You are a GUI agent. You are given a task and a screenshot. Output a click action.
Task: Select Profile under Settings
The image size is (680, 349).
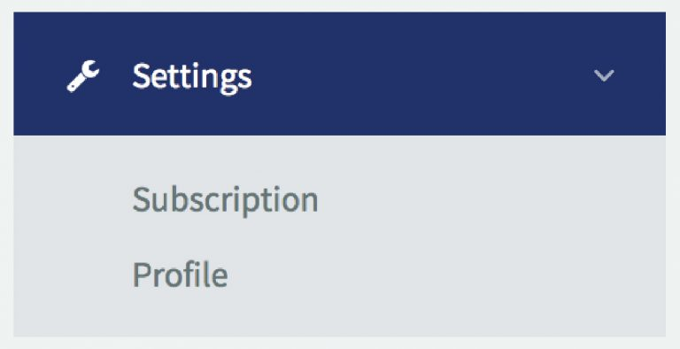coord(180,275)
